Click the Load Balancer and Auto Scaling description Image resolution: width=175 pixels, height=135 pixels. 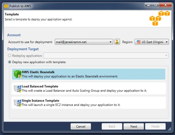[84, 91]
